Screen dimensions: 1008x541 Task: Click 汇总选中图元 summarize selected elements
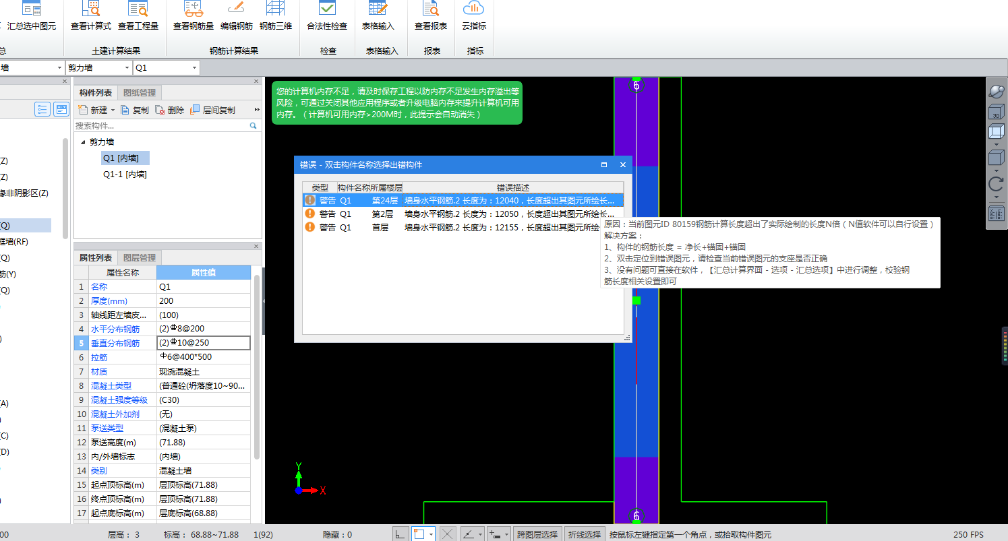click(31, 17)
